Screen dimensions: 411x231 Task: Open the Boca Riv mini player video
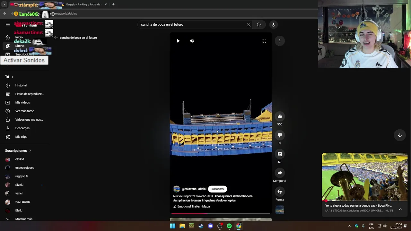[365, 177]
